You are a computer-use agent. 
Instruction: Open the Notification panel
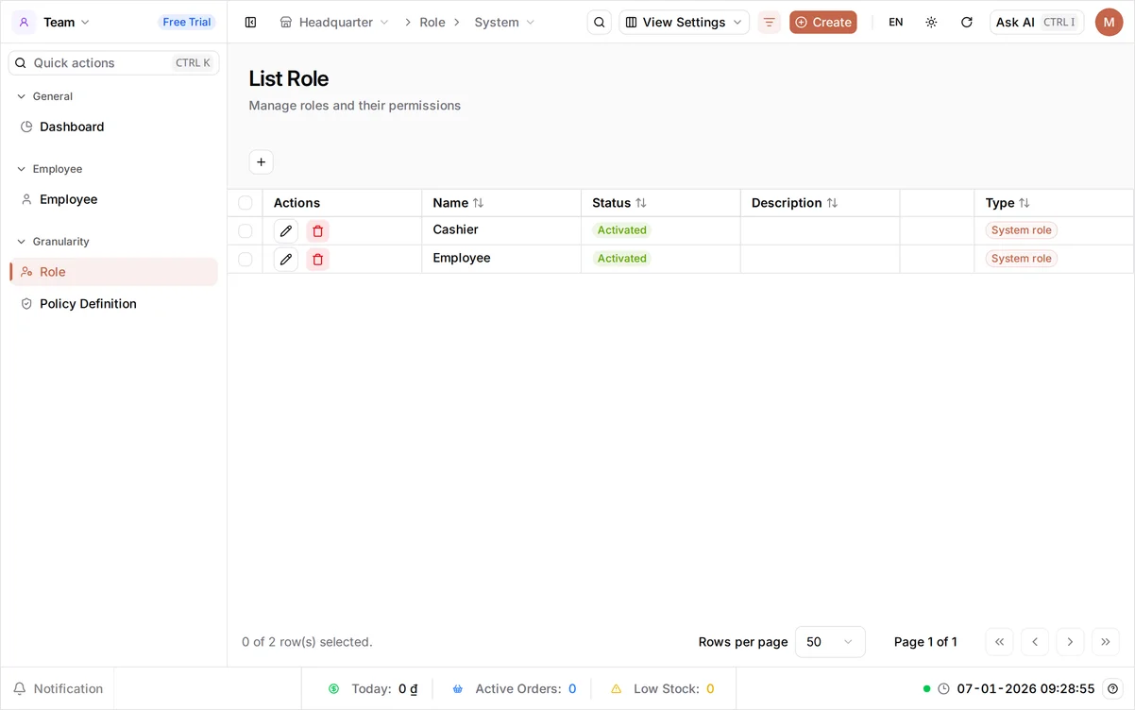(58, 689)
